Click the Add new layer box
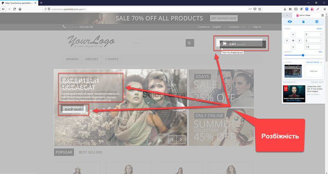 tap(314, 71)
